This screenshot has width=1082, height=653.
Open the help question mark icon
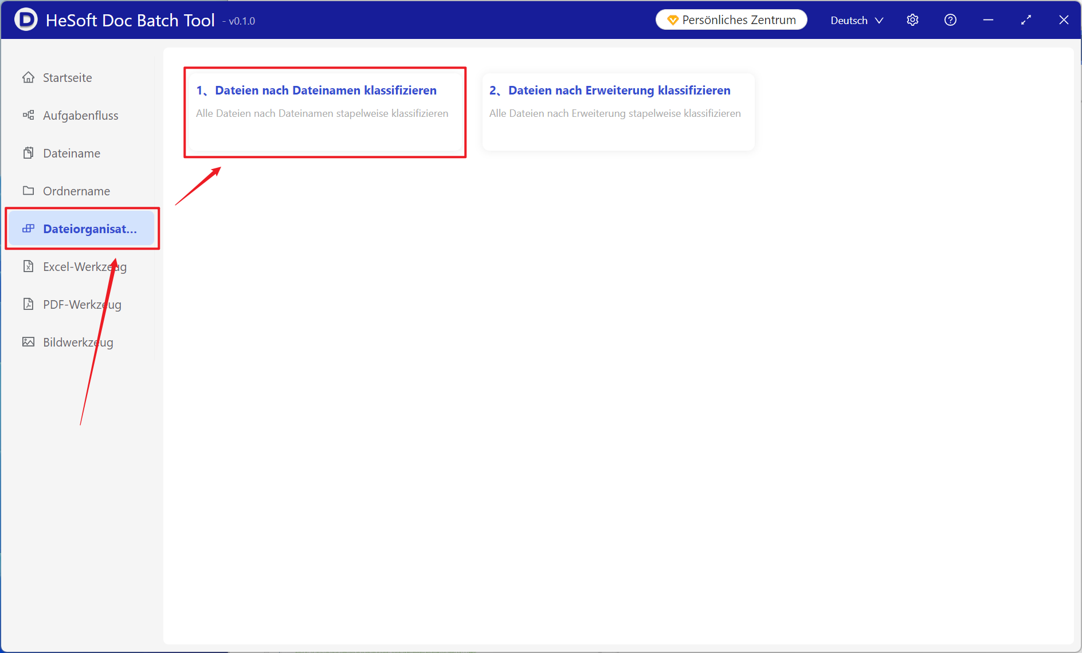pyautogui.click(x=950, y=20)
